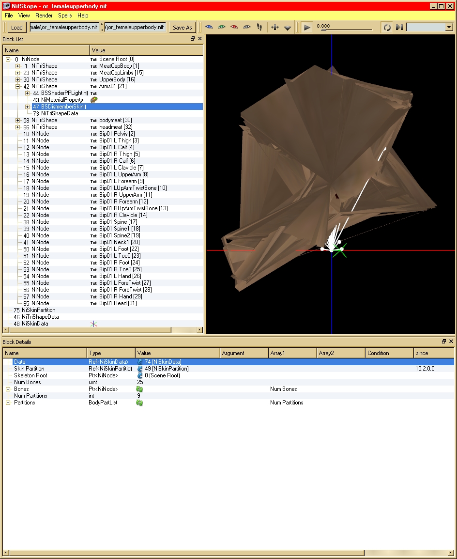Click the Block Details Type column header
This screenshot has height=559, width=457.
click(111, 353)
